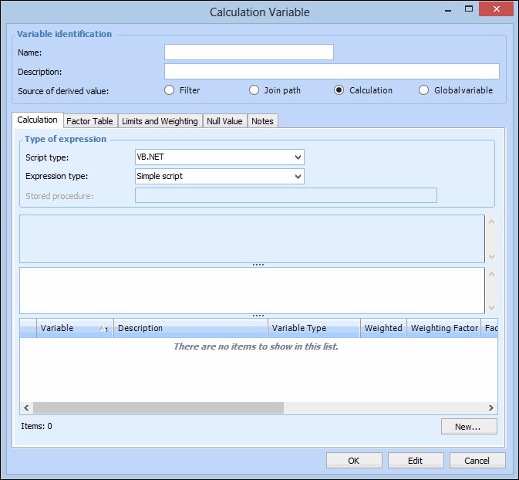Click the New... button
The width and height of the screenshot is (519, 480).
[x=469, y=427]
